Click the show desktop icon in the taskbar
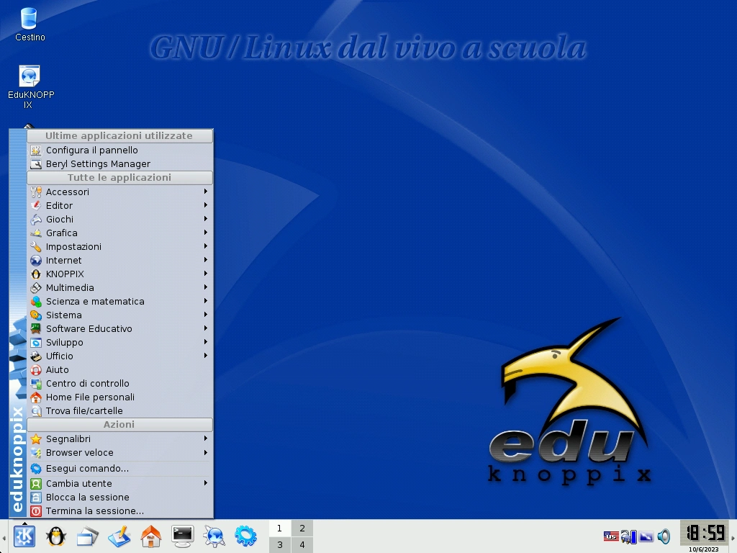 point(86,536)
